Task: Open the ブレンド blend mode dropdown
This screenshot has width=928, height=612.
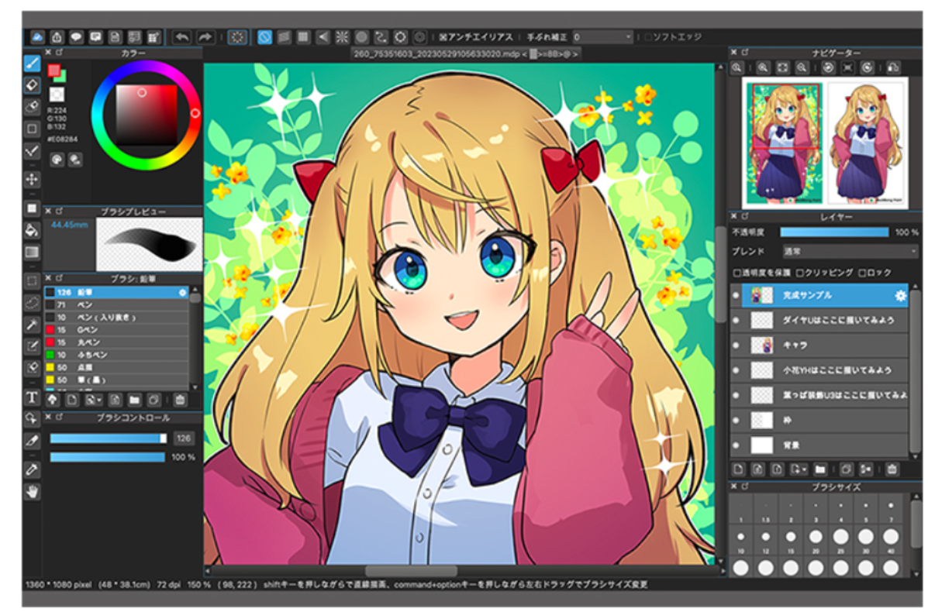Action: coord(848,252)
